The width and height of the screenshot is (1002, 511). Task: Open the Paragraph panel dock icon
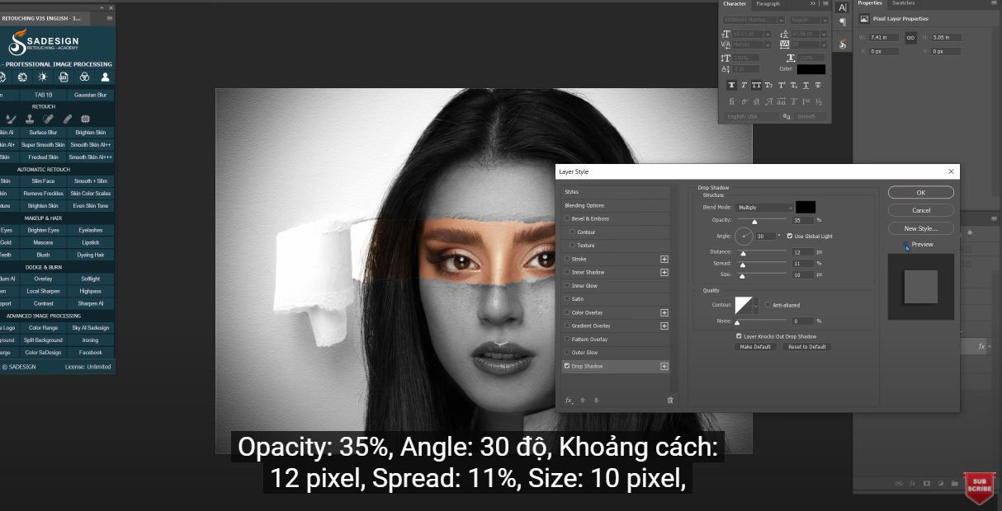[843, 21]
